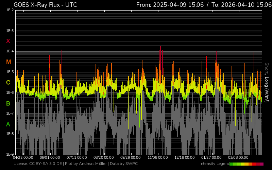272x170 pixels.
Task: Select the green B flare class label
Action: 8,103
